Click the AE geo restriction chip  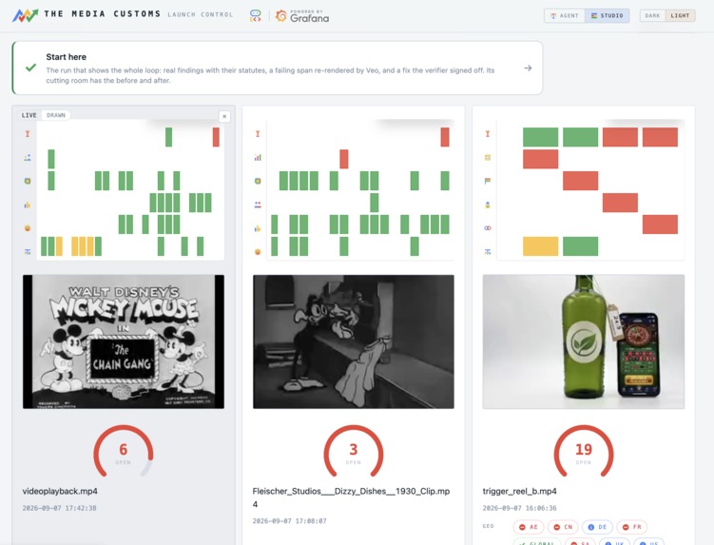click(x=529, y=527)
